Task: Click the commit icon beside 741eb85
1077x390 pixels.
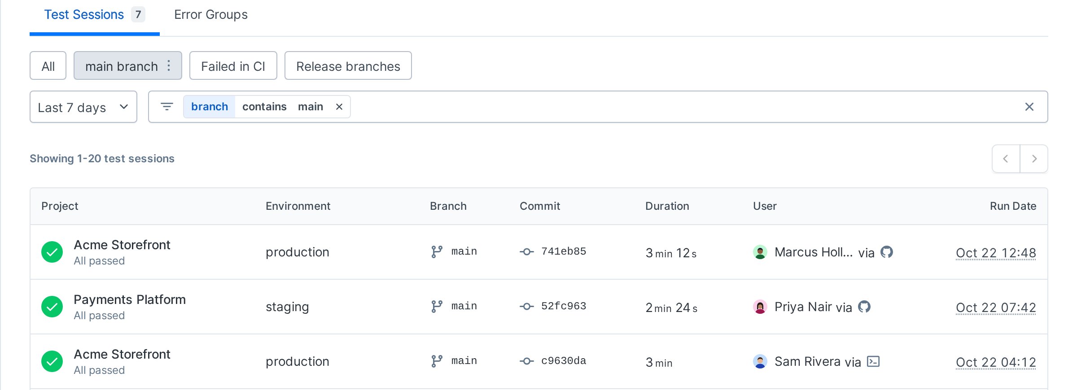Action: pyautogui.click(x=527, y=252)
